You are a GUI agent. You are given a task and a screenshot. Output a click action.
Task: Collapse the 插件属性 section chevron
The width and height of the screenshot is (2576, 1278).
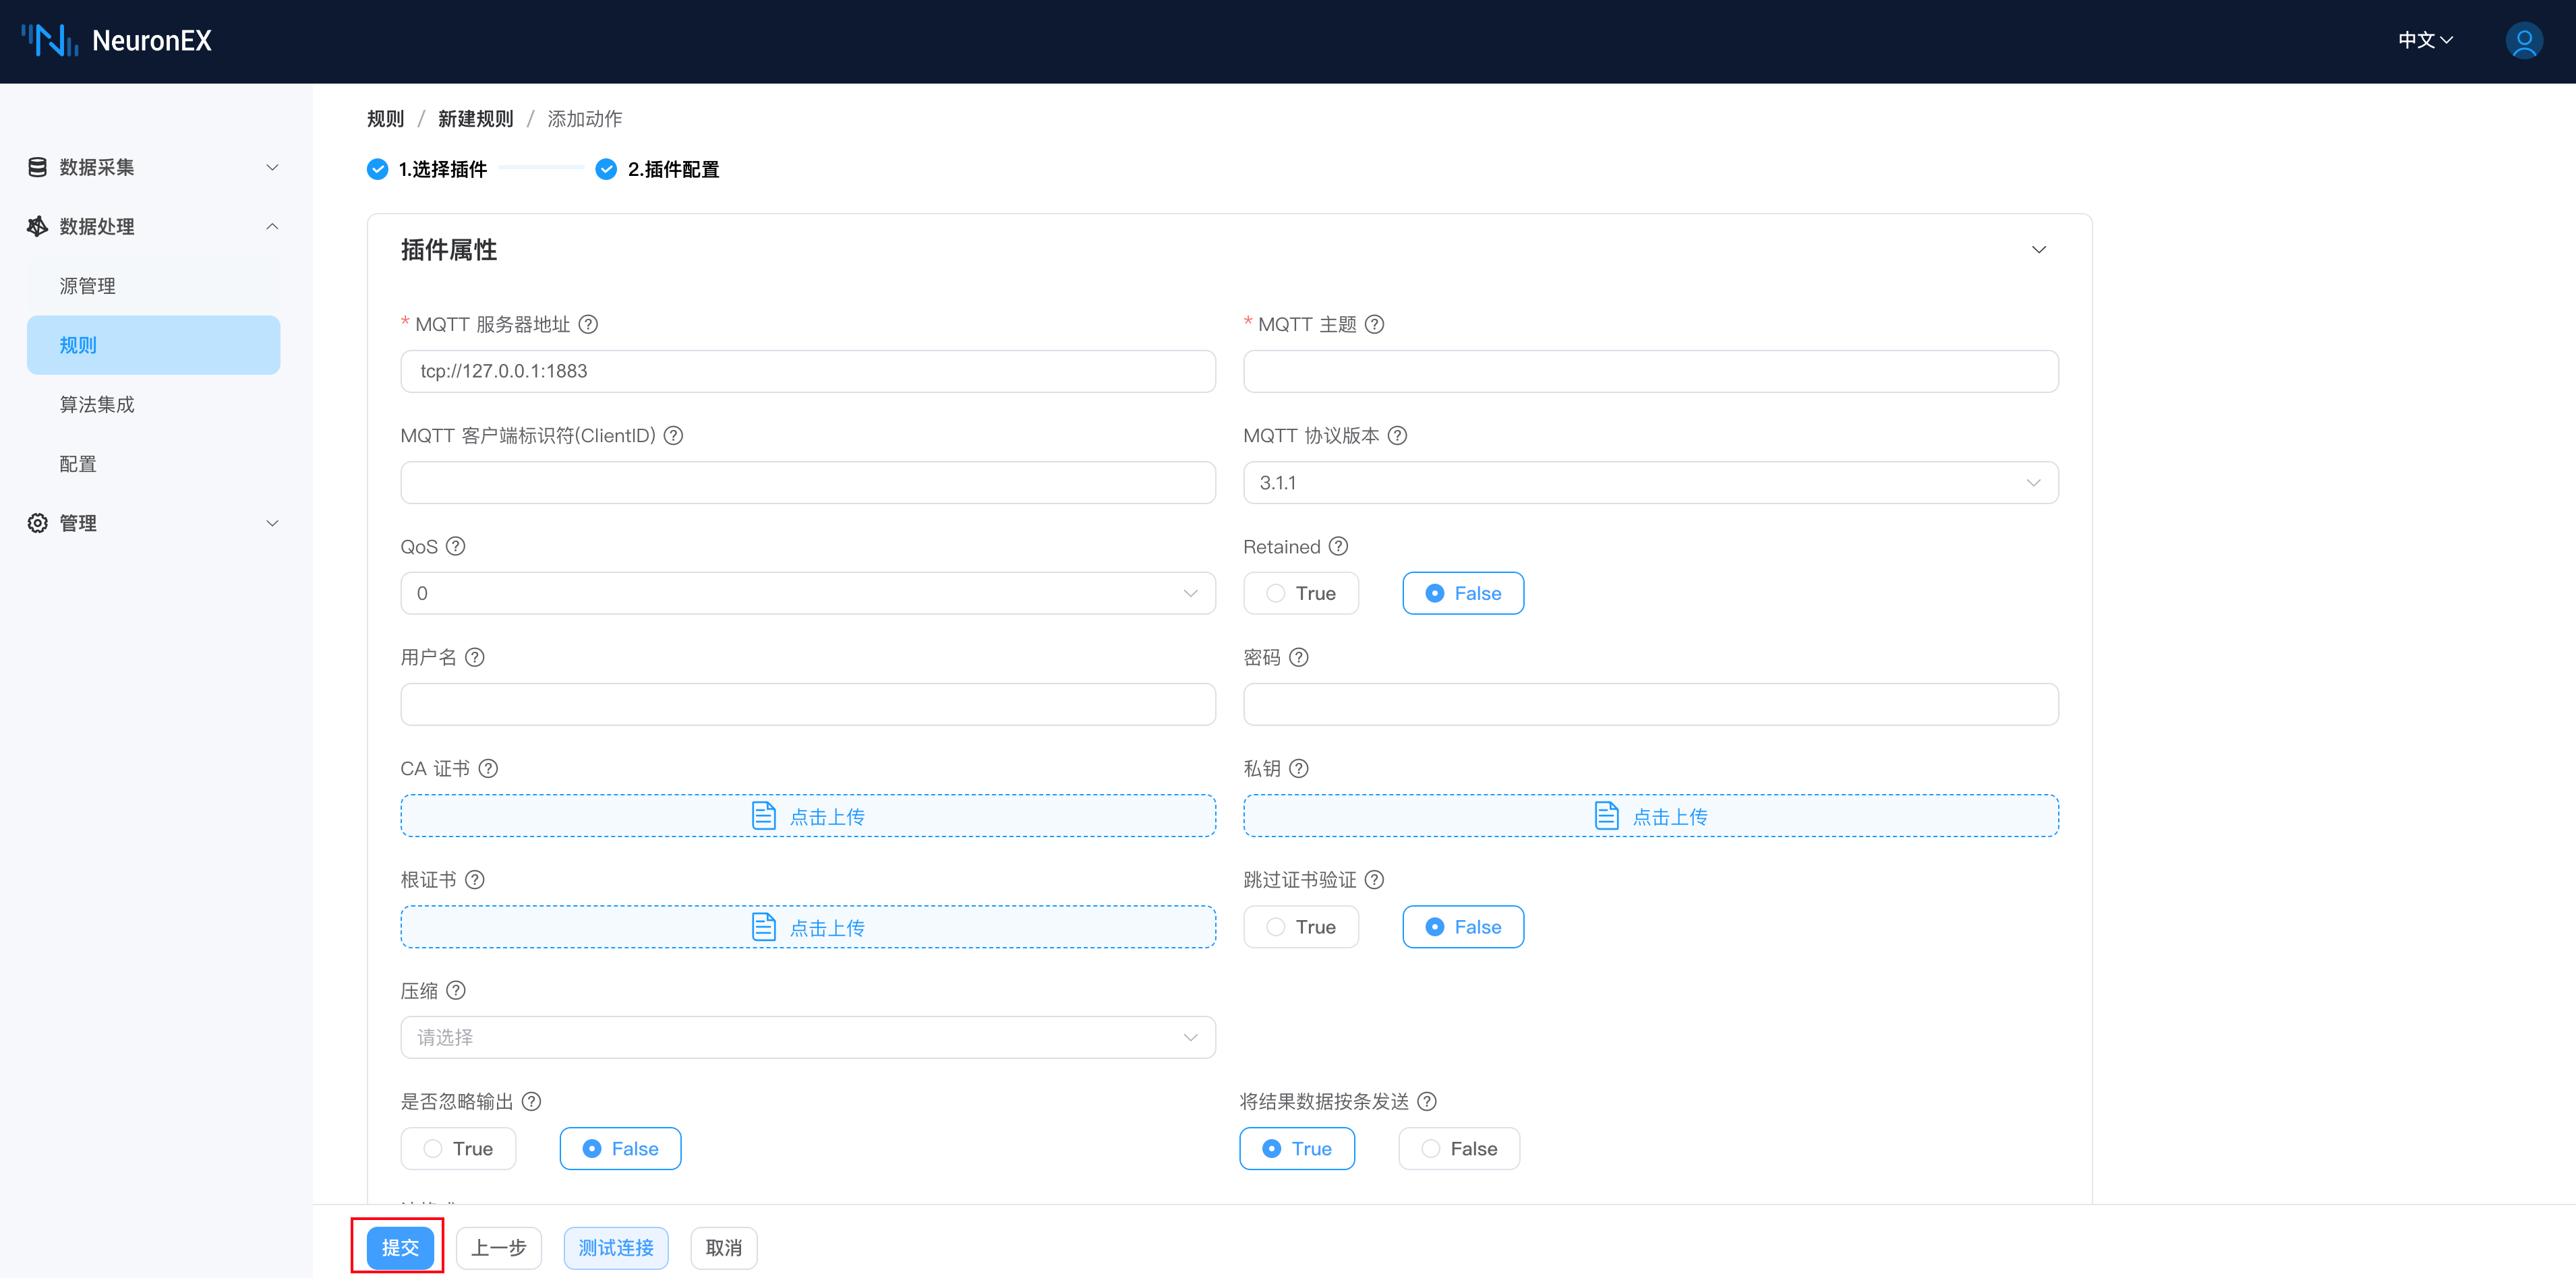point(2038,250)
